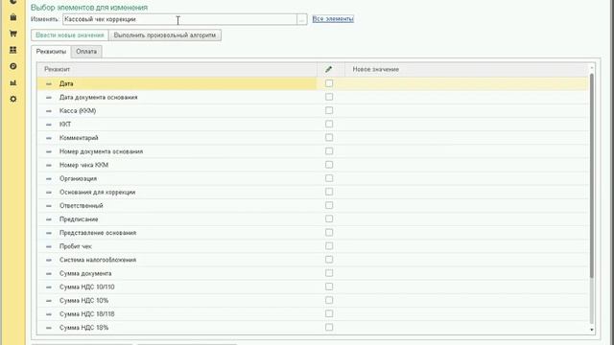Viewport: 614px width, 345px height.
Task: Click the dash icon beside ККТ row
Action: (x=49, y=125)
